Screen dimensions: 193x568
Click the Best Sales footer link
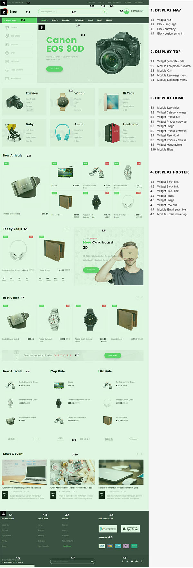[67, 546]
